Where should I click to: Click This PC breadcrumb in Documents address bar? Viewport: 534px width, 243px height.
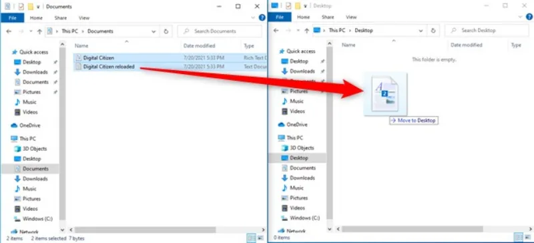pyautogui.click(x=70, y=31)
